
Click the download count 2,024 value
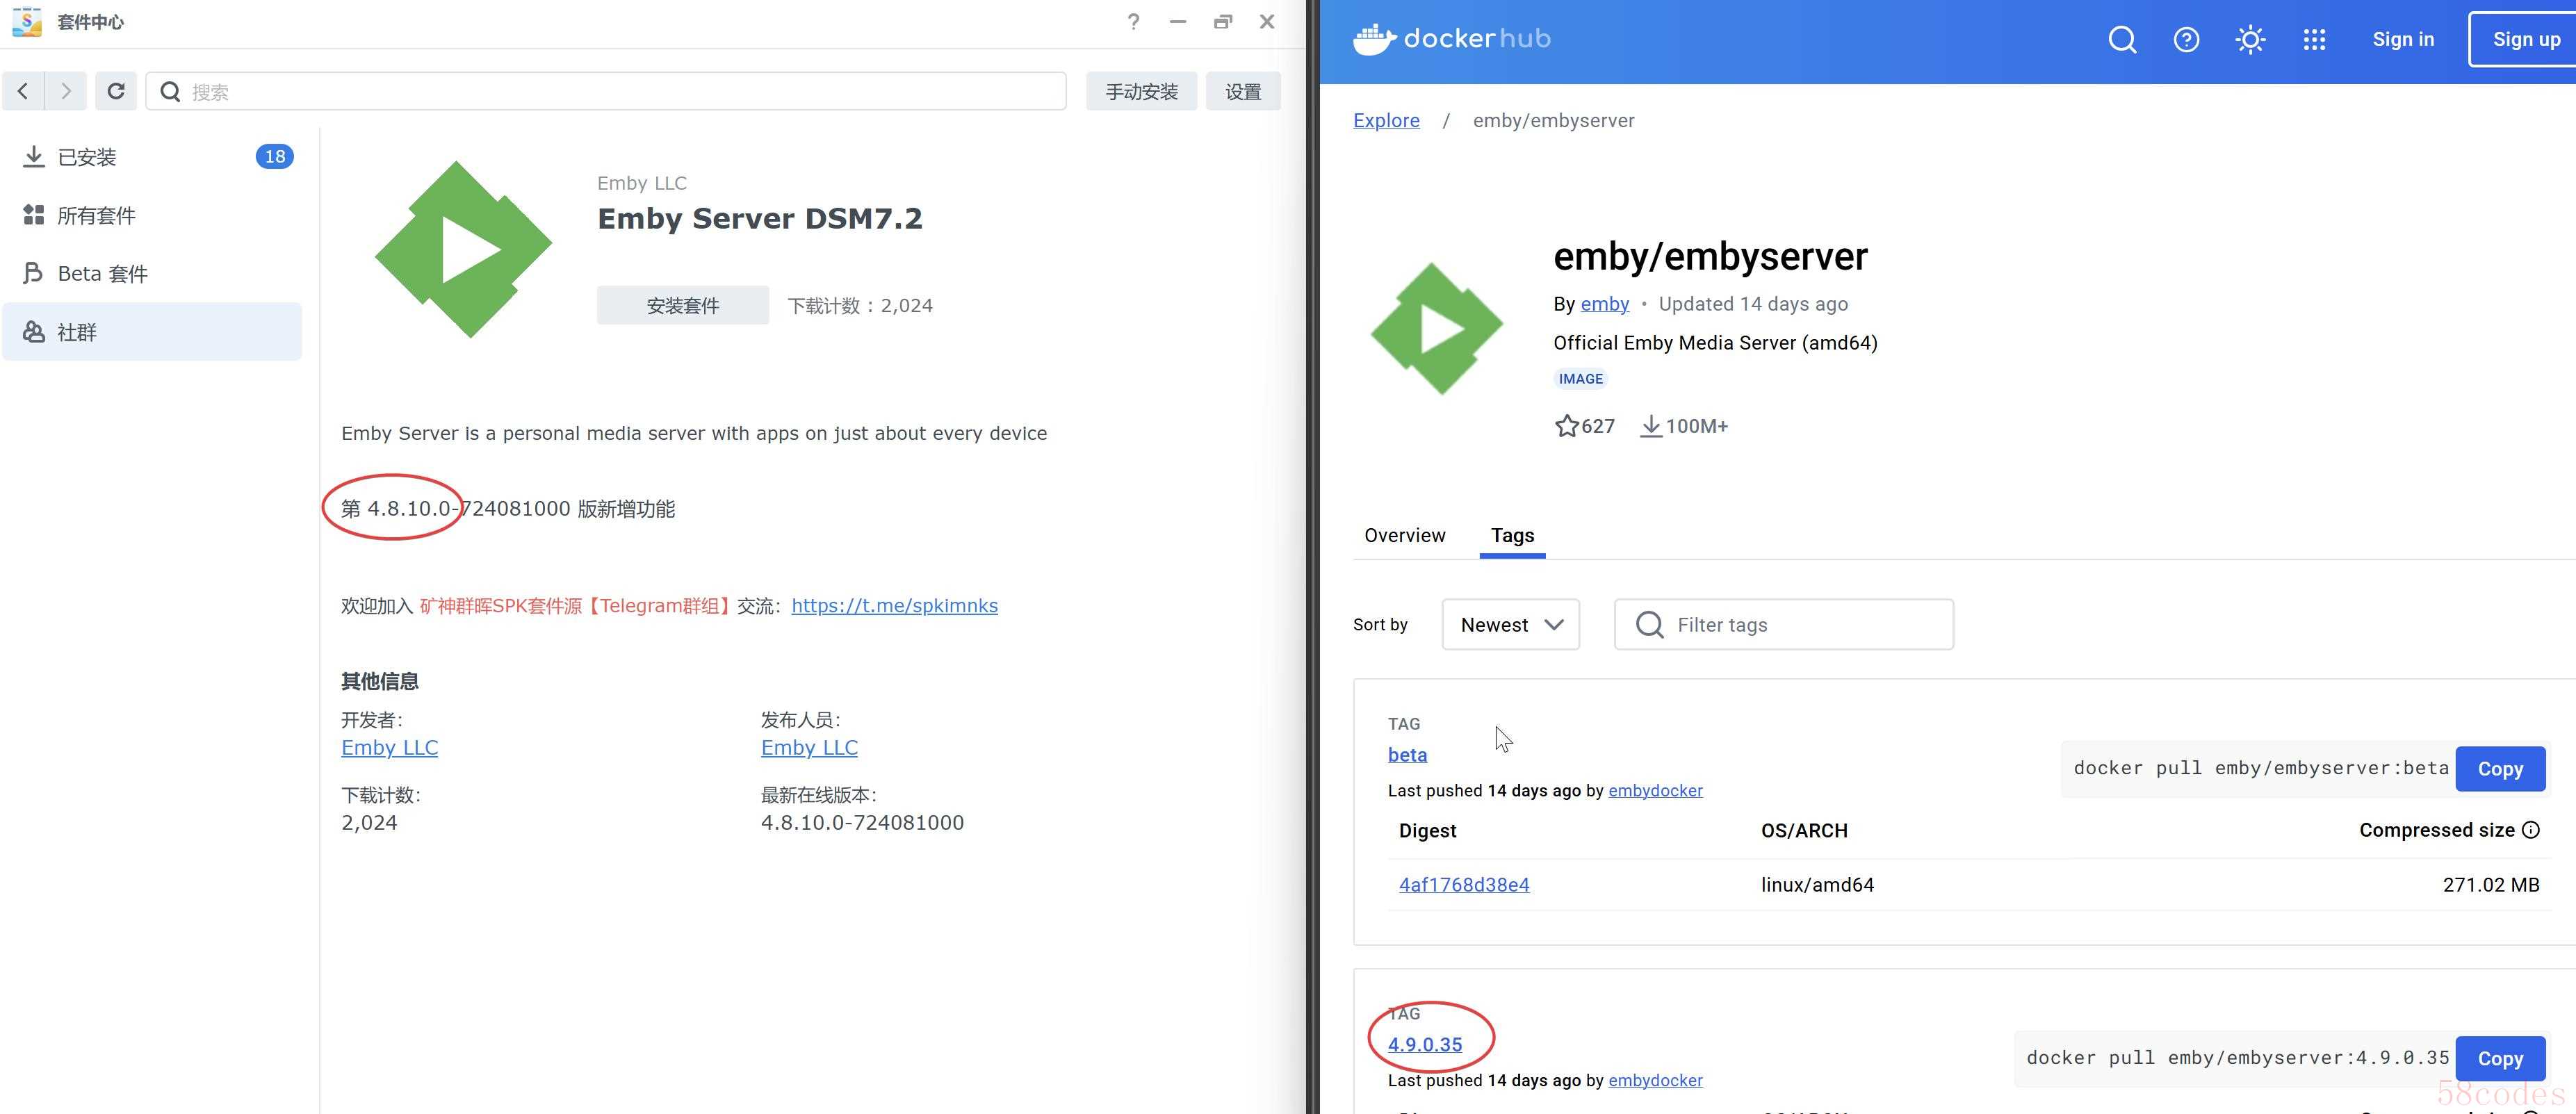(369, 822)
